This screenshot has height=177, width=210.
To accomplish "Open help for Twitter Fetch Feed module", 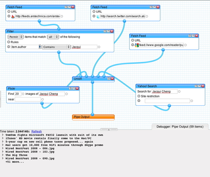I will point(151,7).
